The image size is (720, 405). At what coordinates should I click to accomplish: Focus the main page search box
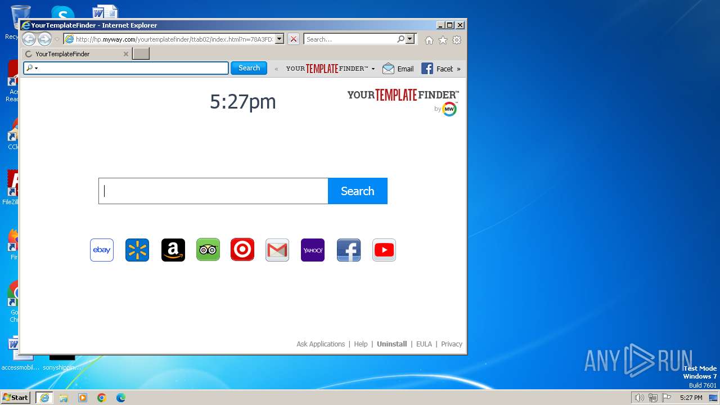pyautogui.click(x=213, y=191)
